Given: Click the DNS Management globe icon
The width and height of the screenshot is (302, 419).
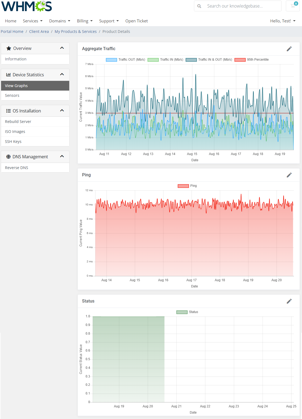Looking at the screenshot, I should [x=8, y=157].
